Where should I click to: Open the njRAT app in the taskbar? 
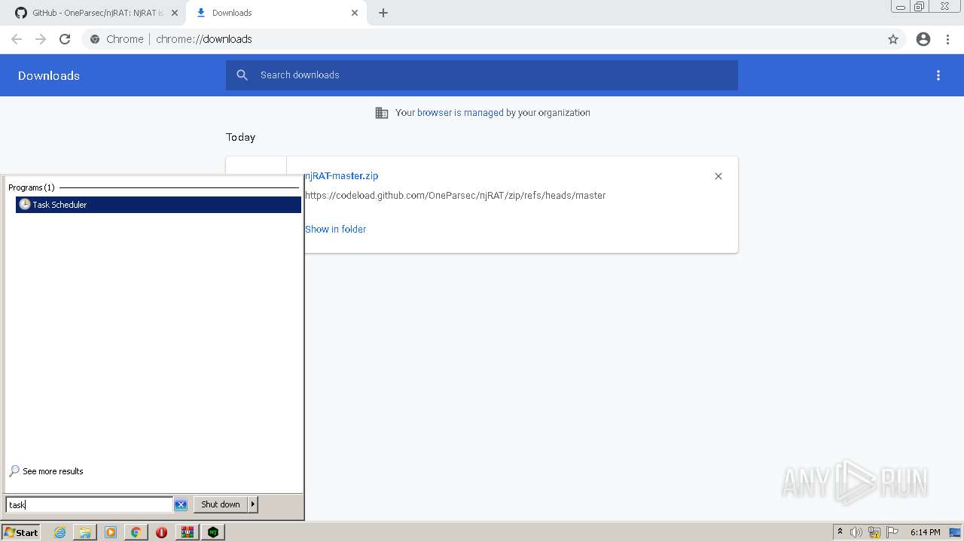[x=214, y=532]
